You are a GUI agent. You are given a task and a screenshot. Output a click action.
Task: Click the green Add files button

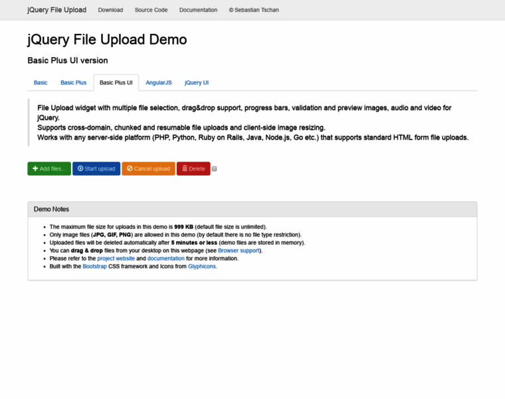tap(49, 169)
